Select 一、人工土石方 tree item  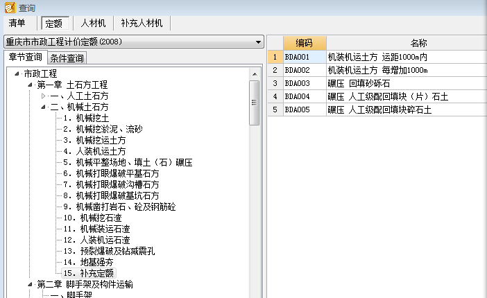click(79, 96)
